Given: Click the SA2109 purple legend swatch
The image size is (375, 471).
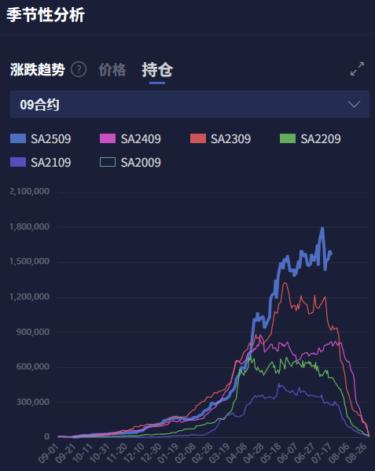Looking at the screenshot, I should [x=18, y=162].
